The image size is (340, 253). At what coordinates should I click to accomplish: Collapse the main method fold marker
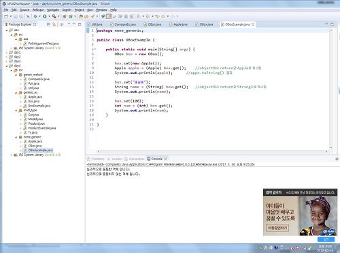pyautogui.click(x=95, y=50)
